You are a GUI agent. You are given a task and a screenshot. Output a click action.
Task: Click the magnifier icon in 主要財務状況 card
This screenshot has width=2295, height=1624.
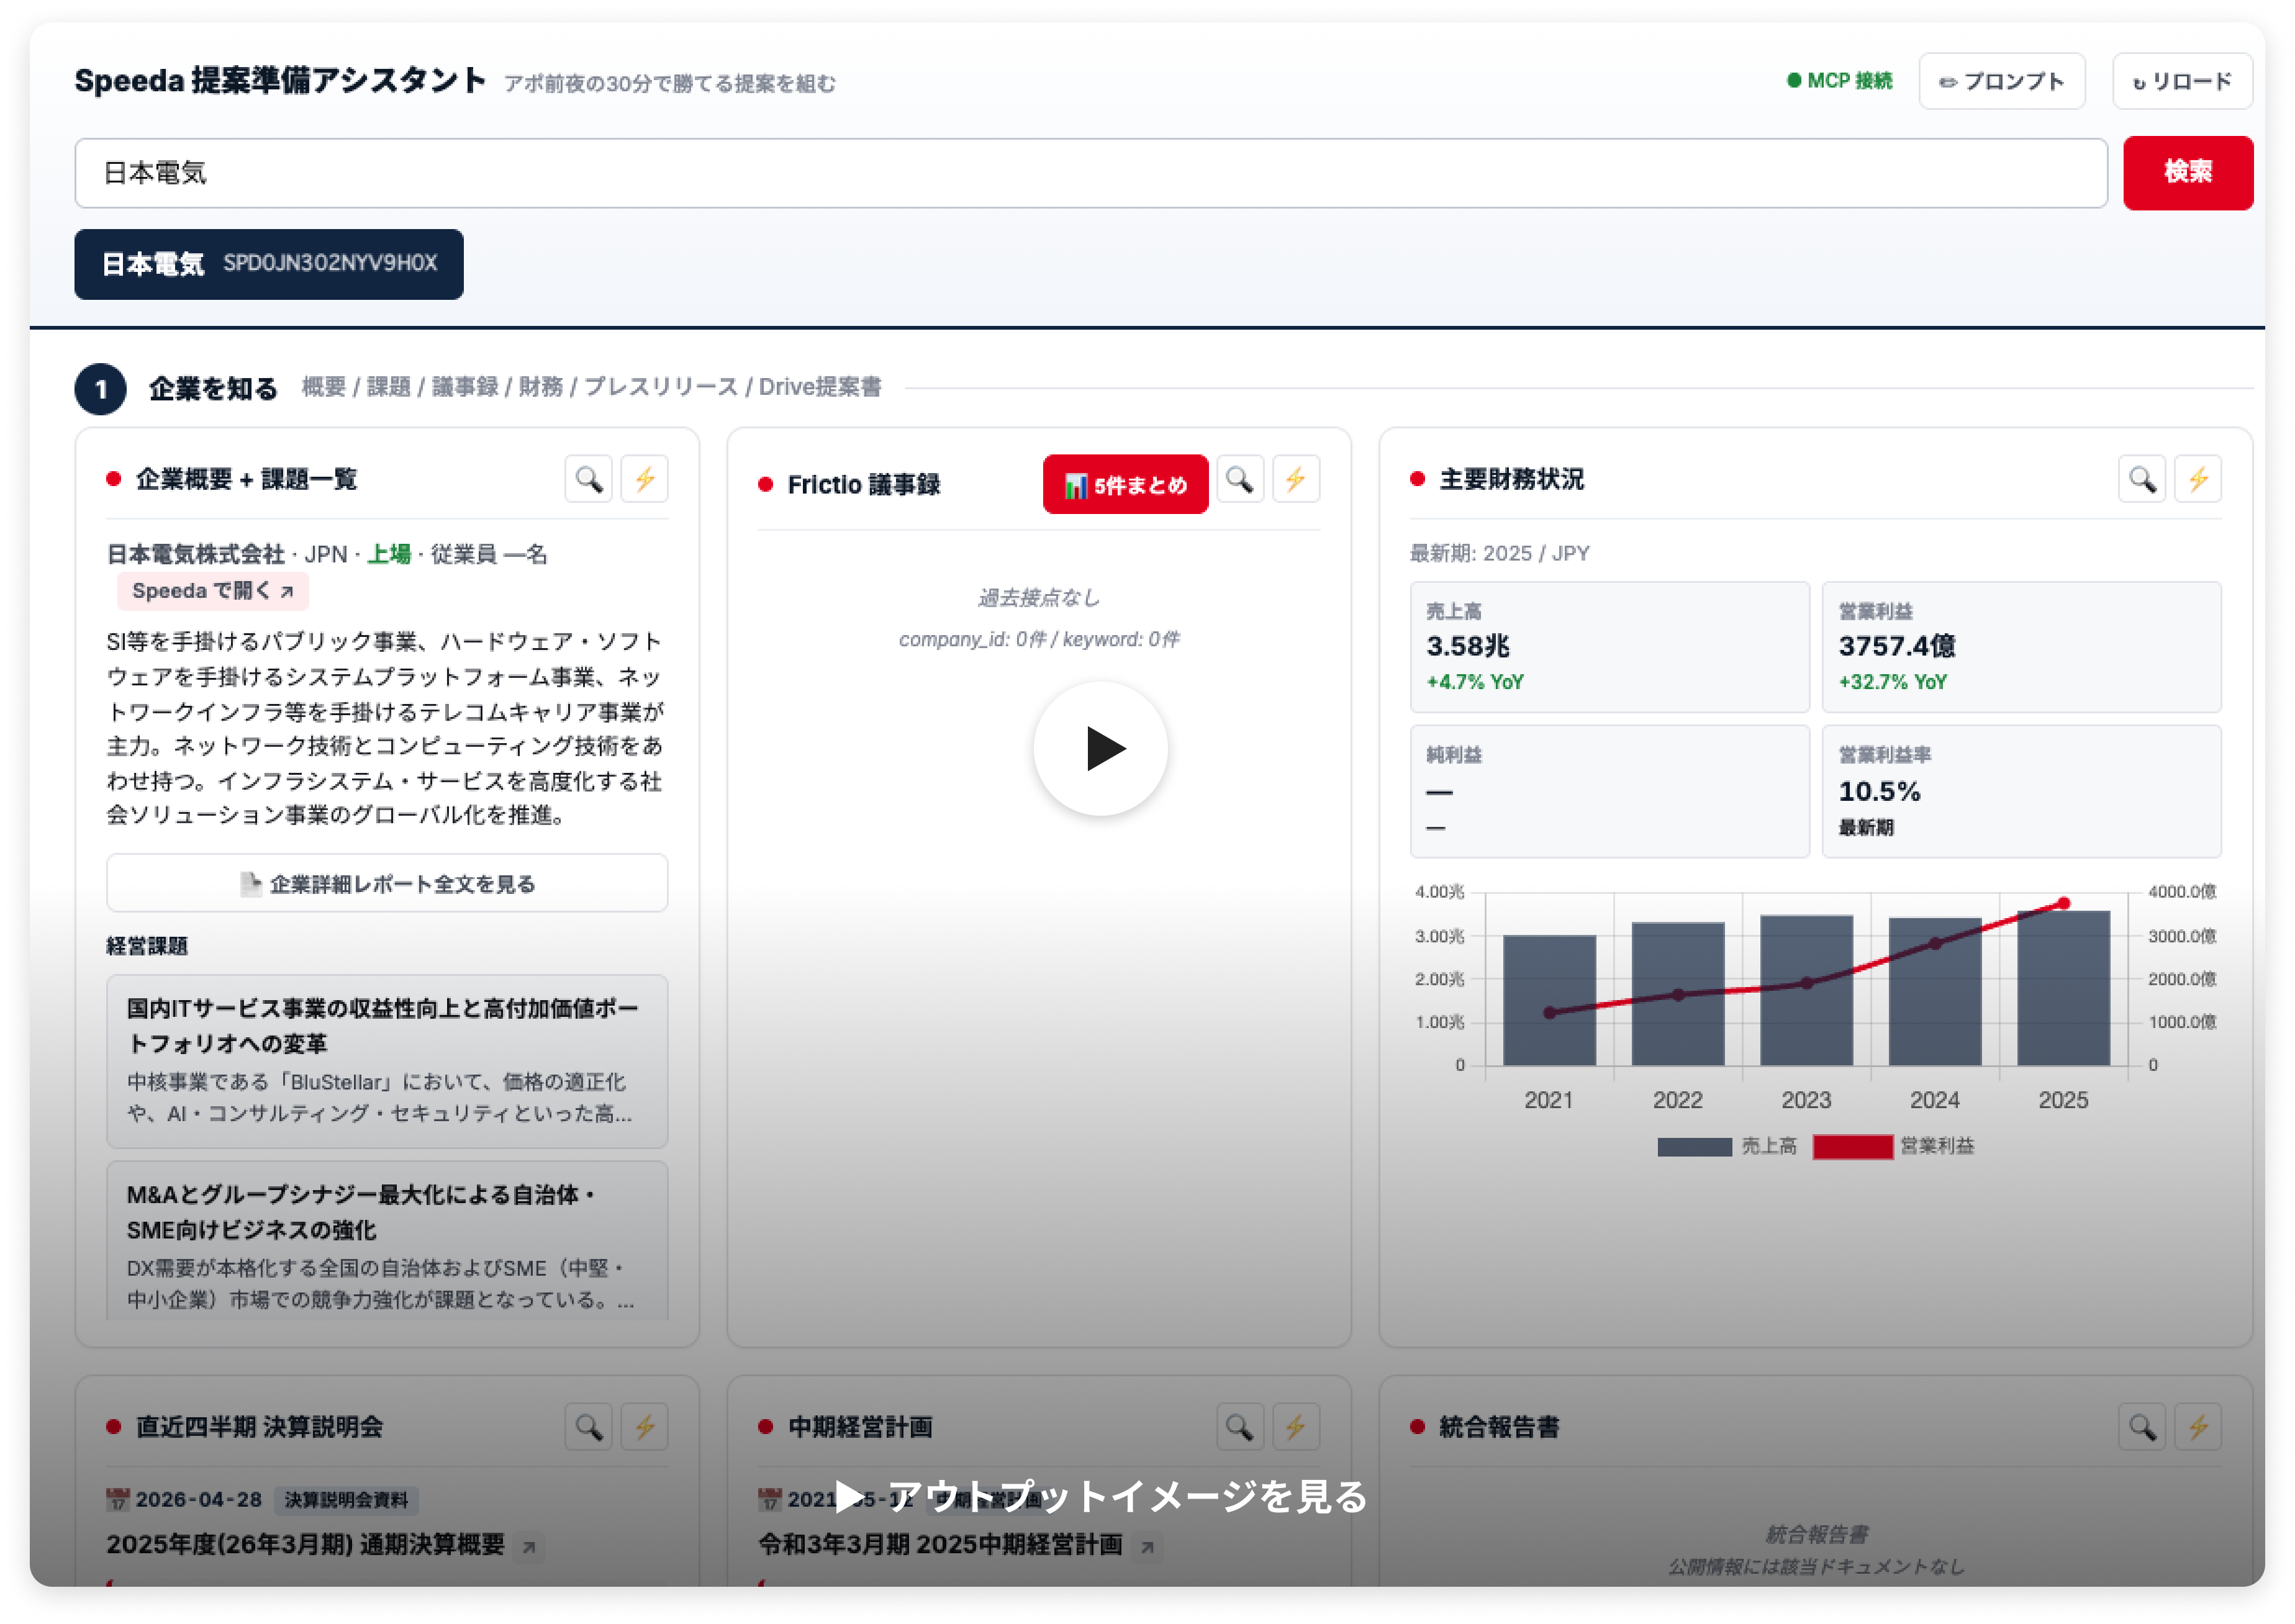pos(2142,479)
